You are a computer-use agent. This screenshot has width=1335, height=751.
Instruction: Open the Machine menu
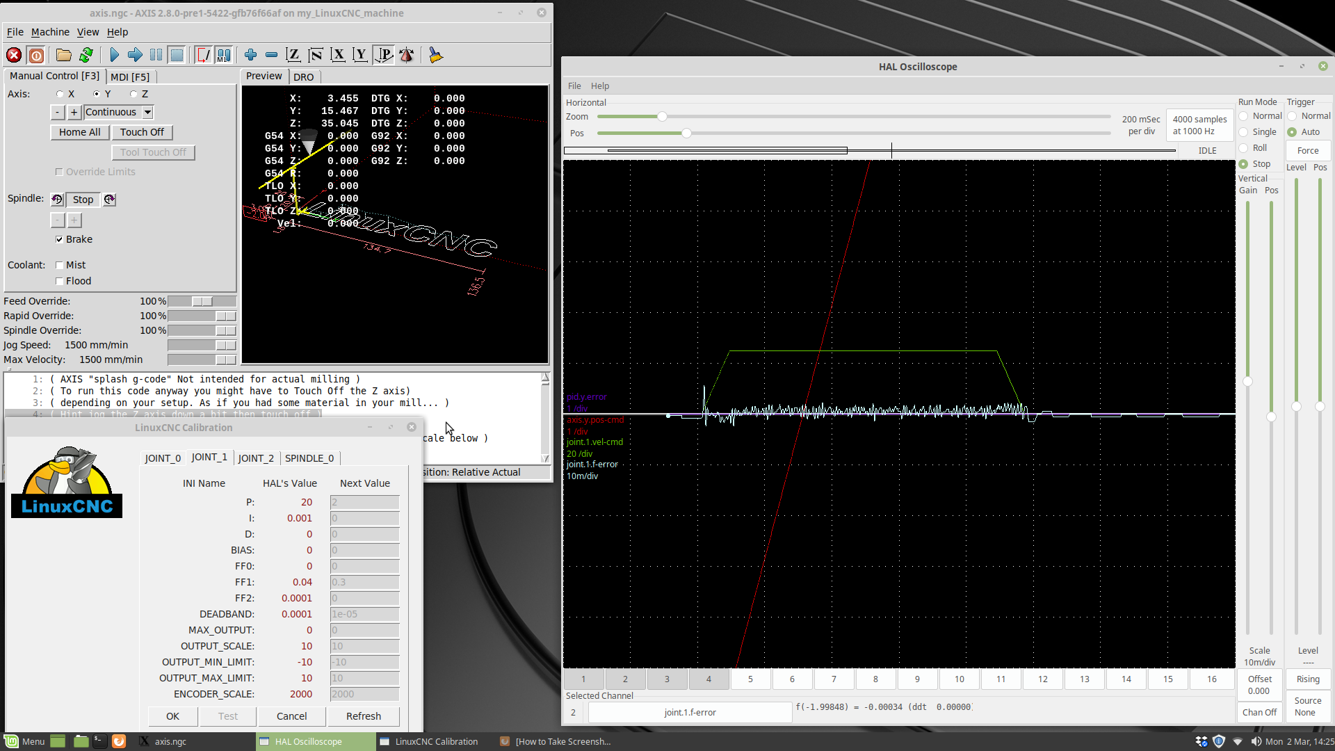50,32
